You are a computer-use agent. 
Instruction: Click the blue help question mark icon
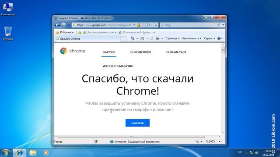pos(219,38)
